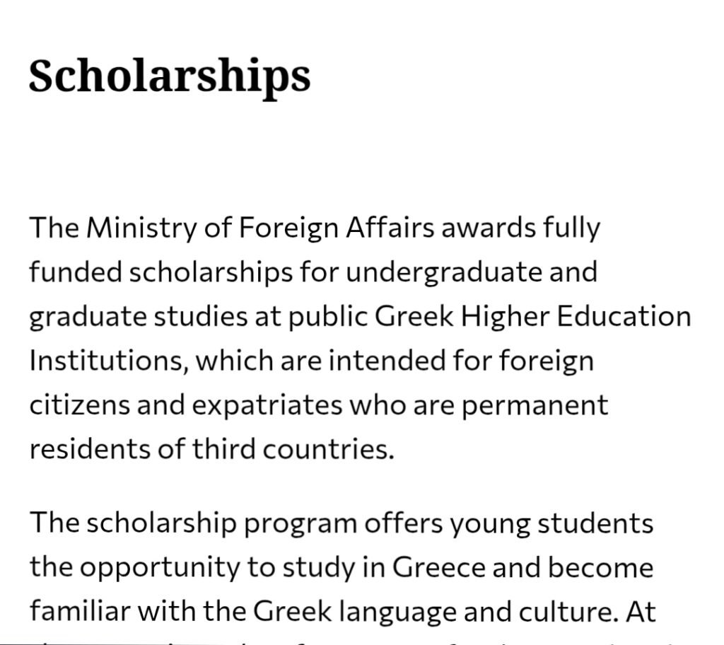The image size is (724, 645).
Task: Click the word "citizens" in first paragraph
Action: [79, 405]
